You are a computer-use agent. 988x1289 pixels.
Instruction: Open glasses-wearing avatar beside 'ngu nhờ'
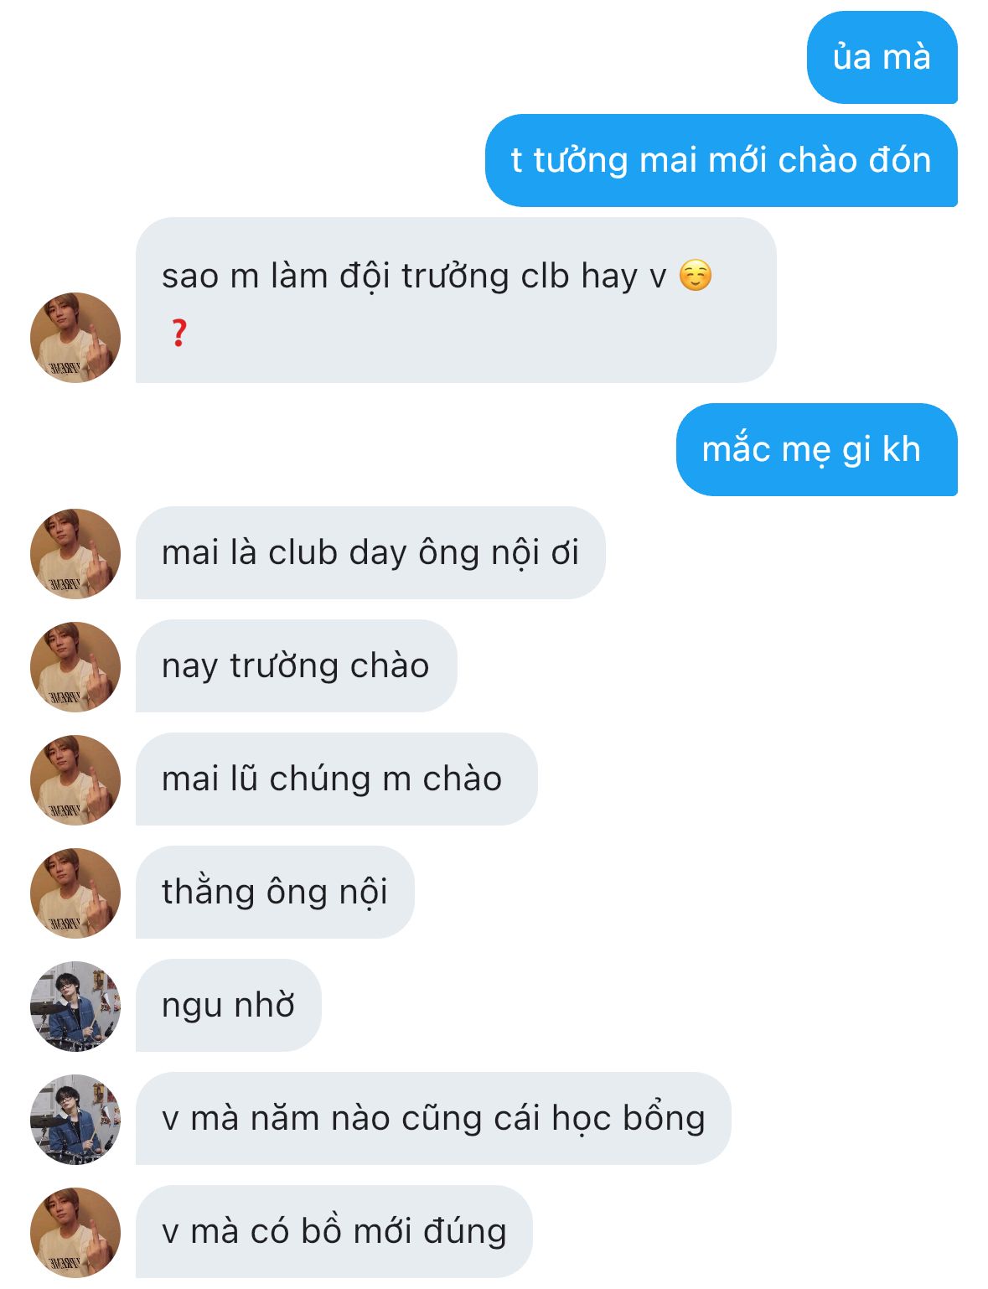point(75,1007)
